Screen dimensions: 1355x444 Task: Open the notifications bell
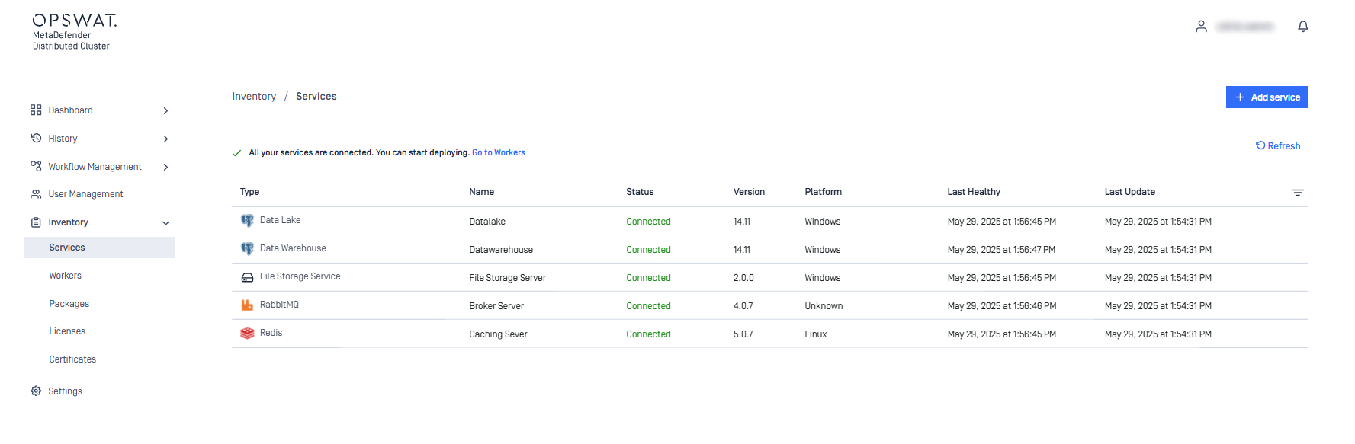click(1303, 27)
